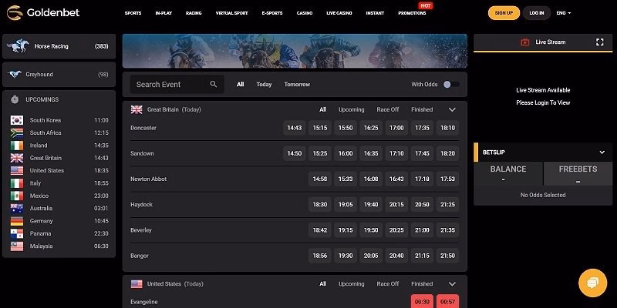Click the Search Event field
Screen dimensions: 617x308
[177, 84]
